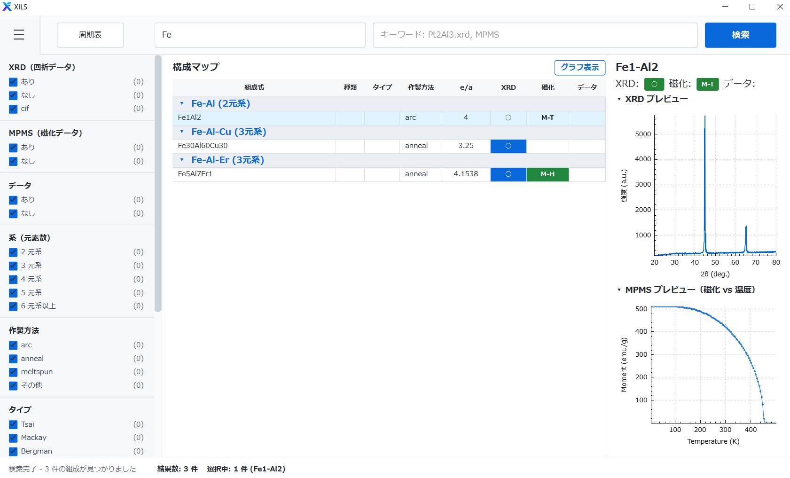Click M-H badge in Fe5Al7Er1 row
The width and height of the screenshot is (790, 478).
548,174
